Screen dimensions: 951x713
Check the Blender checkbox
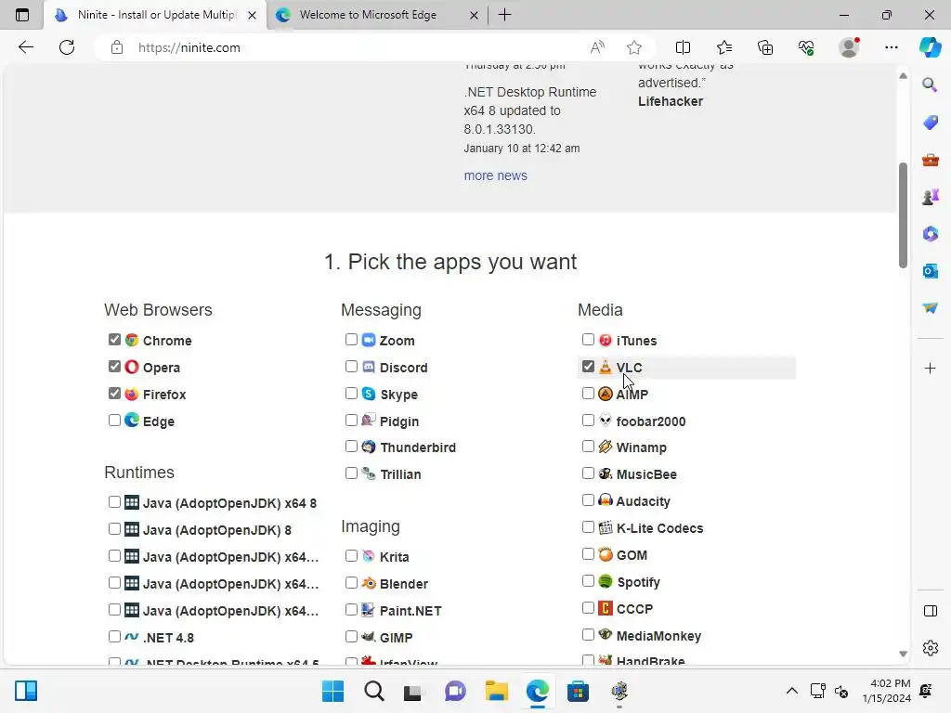point(351,583)
